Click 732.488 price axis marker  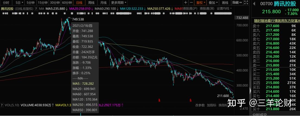coord(242,18)
